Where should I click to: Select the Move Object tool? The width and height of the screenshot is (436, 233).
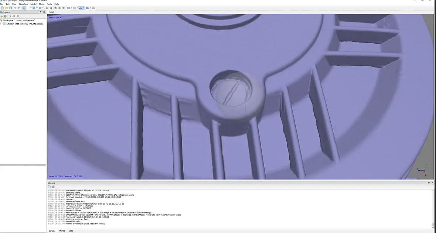coord(40,8)
